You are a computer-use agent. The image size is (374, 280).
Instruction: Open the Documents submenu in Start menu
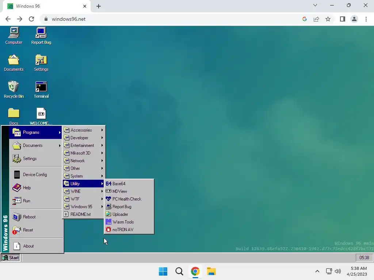(36, 145)
